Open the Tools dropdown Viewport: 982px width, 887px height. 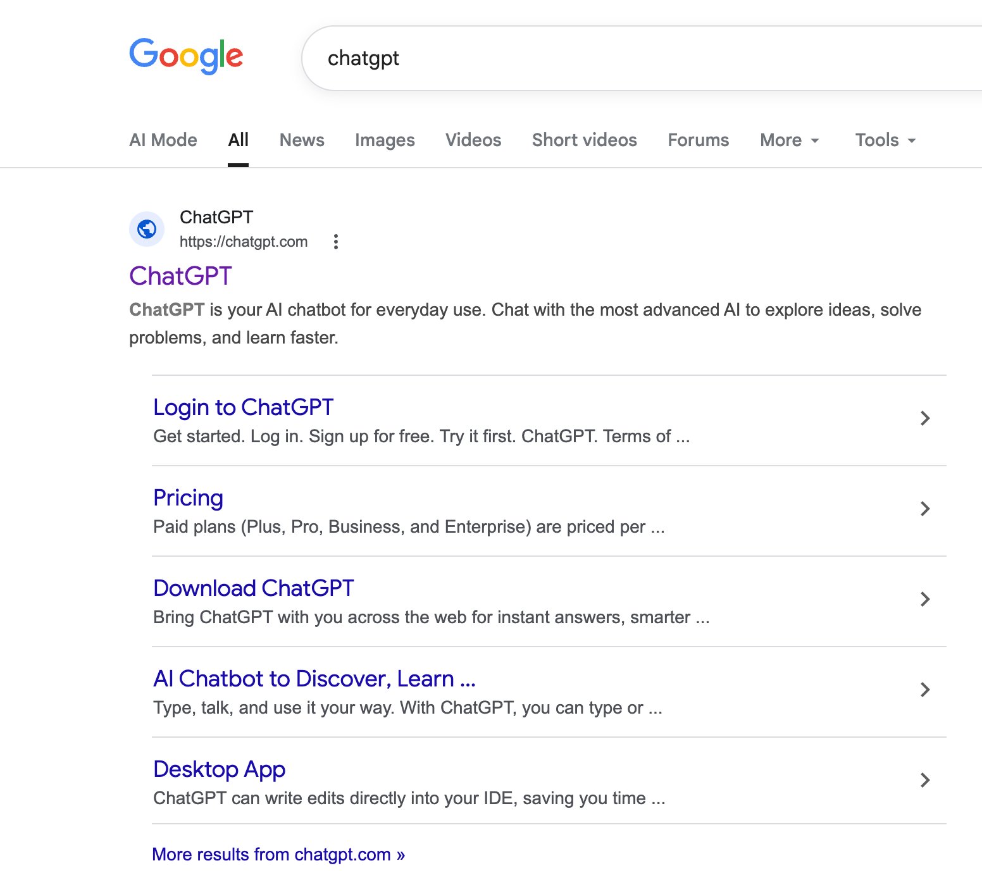(884, 140)
